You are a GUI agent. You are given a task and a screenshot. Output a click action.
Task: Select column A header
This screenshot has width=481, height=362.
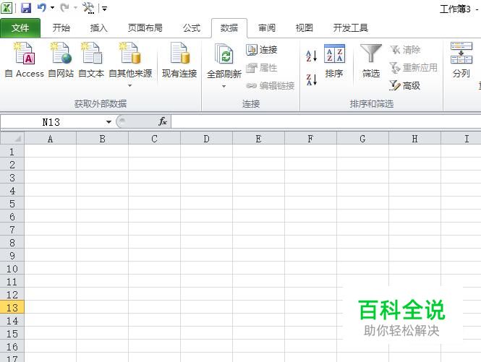click(51, 139)
